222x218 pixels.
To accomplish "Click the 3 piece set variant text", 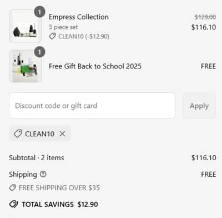I will (63, 27).
